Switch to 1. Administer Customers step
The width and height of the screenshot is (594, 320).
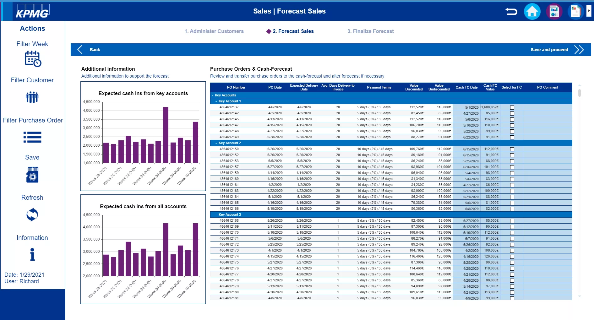[214, 31]
